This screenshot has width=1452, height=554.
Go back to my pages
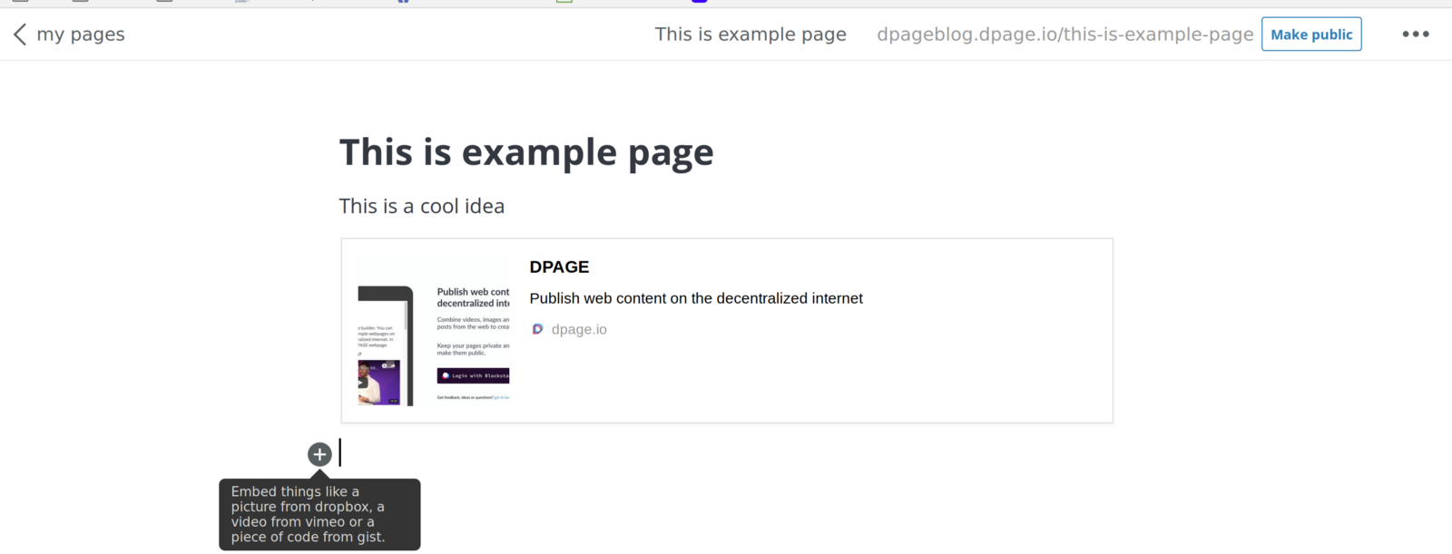pos(81,34)
